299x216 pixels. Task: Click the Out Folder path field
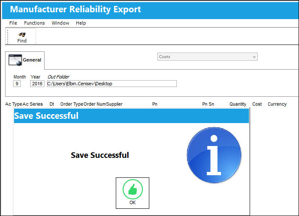[112, 84]
